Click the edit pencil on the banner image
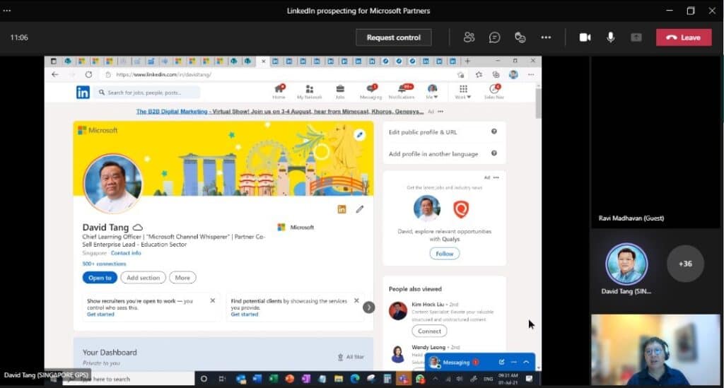This screenshot has height=388, width=724. (359, 134)
